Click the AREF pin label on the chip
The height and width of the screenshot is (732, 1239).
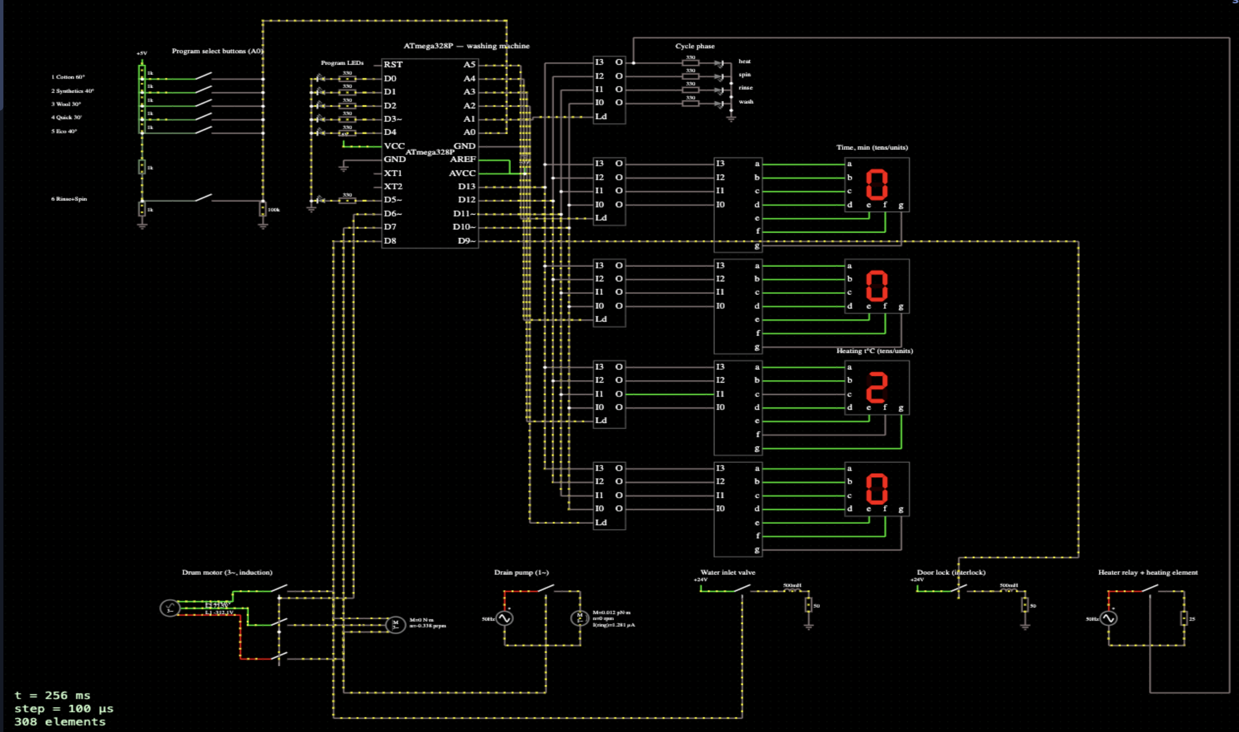coord(463,159)
